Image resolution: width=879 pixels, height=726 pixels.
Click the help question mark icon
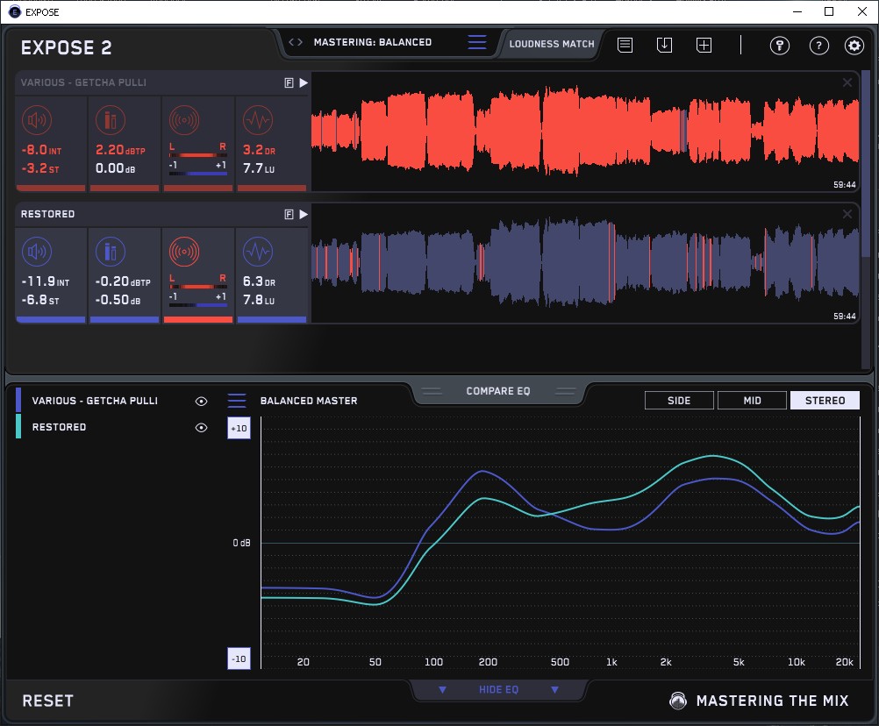tap(818, 46)
